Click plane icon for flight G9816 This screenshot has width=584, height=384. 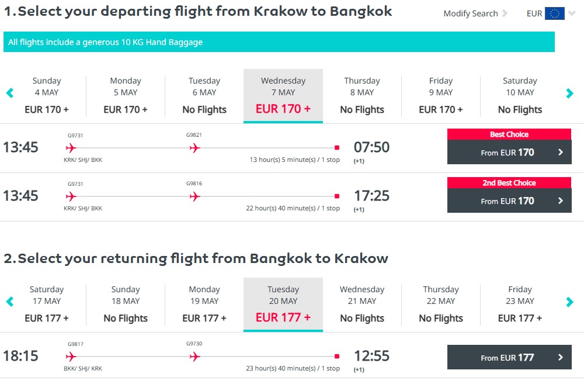[x=194, y=196]
